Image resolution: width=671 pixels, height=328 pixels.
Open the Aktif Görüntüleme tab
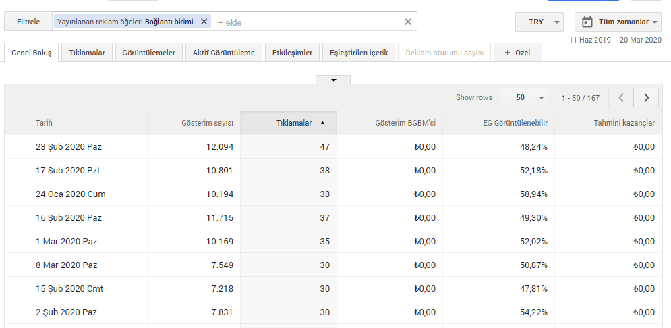tap(223, 53)
